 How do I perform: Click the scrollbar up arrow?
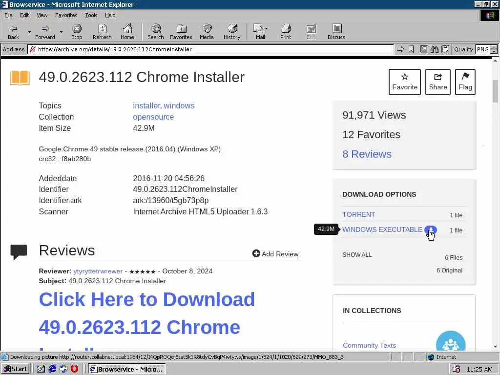coord(495,60)
